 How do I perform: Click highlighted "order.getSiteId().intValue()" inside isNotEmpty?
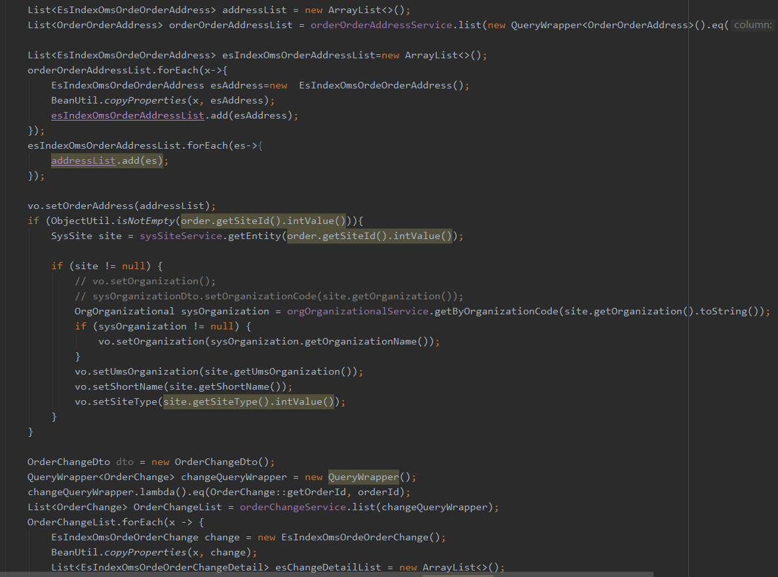click(263, 221)
